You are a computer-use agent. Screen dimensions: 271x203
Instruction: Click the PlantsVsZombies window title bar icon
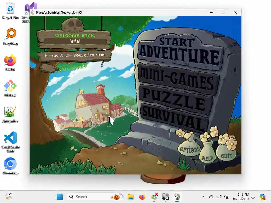click(x=32, y=12)
